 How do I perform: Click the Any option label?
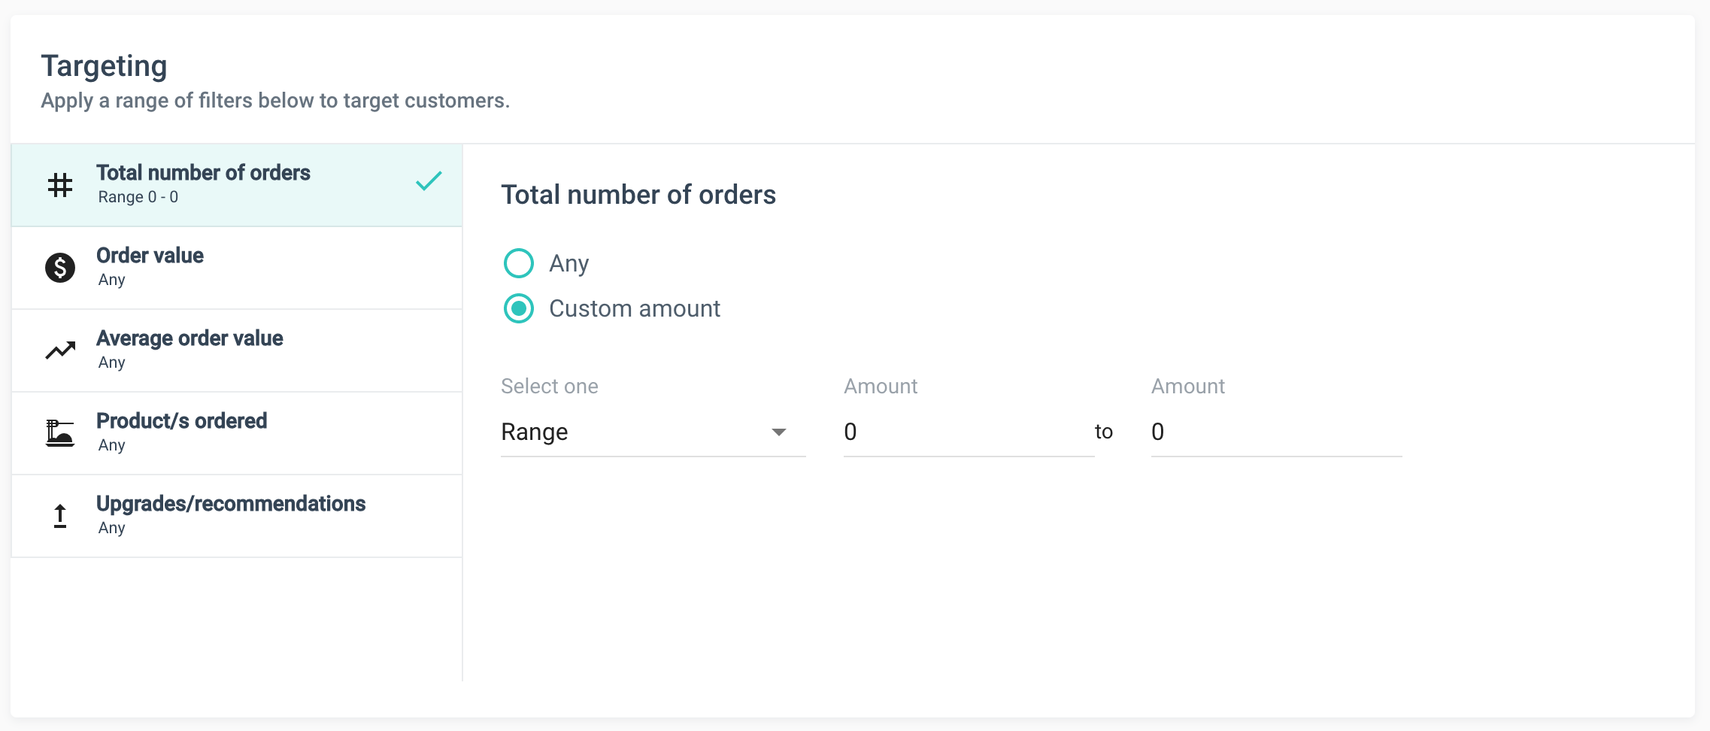[568, 263]
